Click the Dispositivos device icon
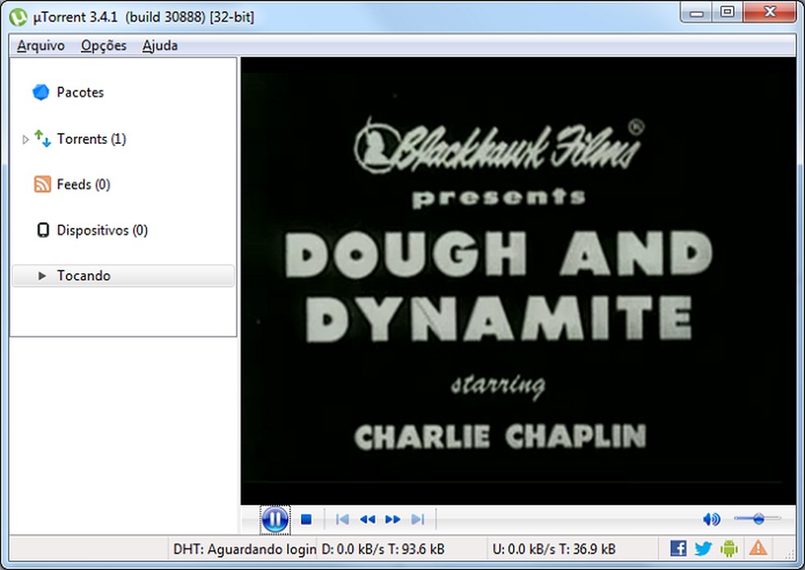The height and width of the screenshot is (570, 805). (43, 230)
